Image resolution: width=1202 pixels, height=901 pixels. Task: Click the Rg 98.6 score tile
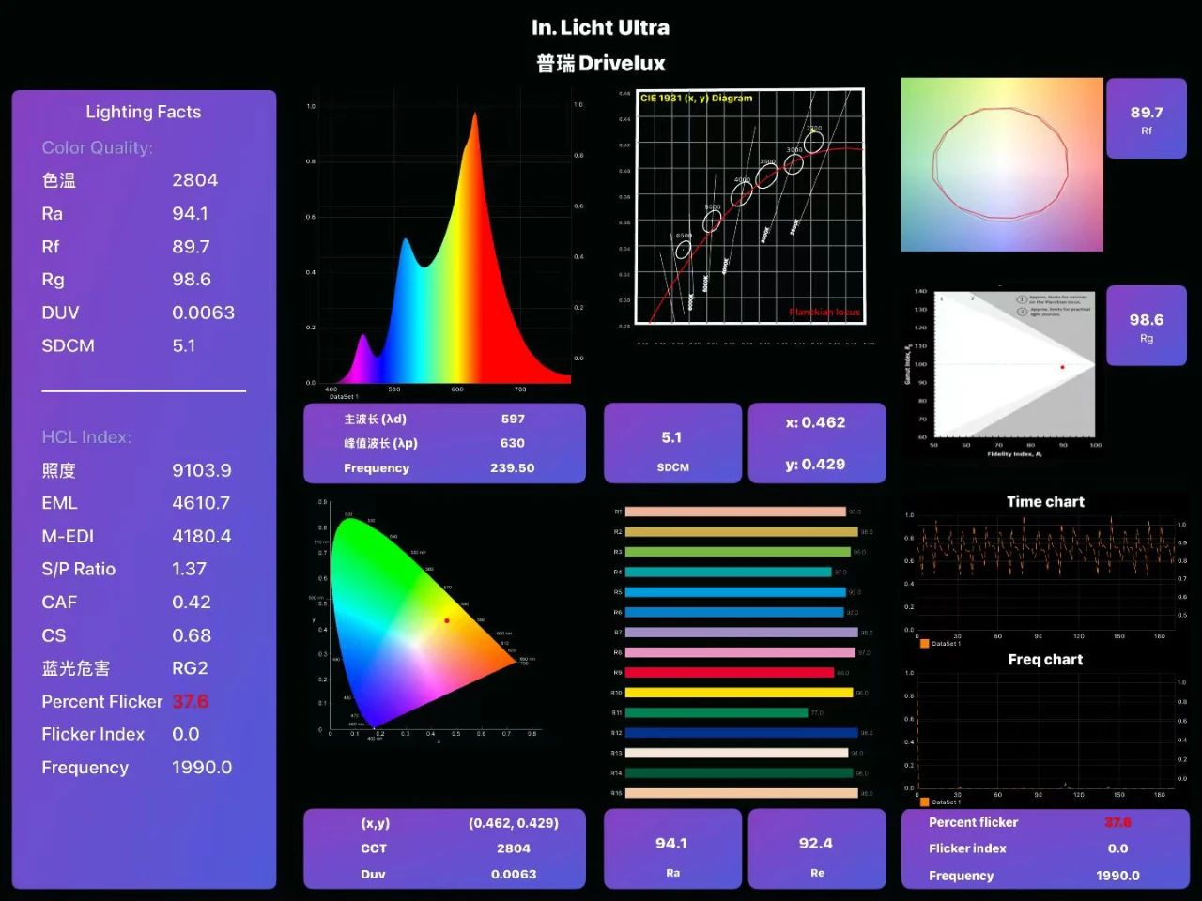pos(1146,326)
